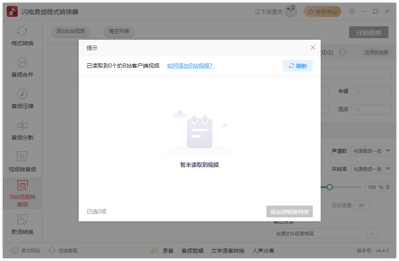Viewport: 399px width, 261px height.
Task: Open the 音频合并 tool
Action: [x=22, y=67]
